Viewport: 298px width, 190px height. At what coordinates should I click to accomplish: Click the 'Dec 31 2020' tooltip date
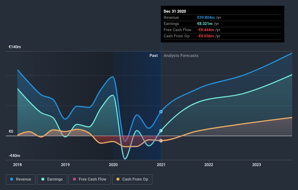[x=175, y=11]
